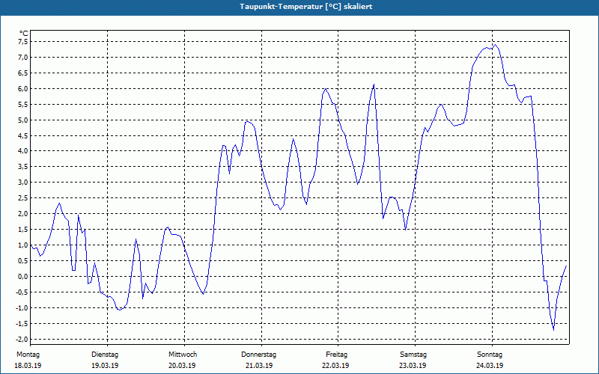Click the 6,5 y-axis value

(23, 73)
